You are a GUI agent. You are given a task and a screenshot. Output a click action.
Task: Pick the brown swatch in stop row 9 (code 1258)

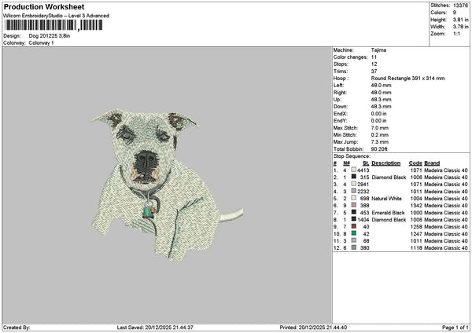[354, 227]
